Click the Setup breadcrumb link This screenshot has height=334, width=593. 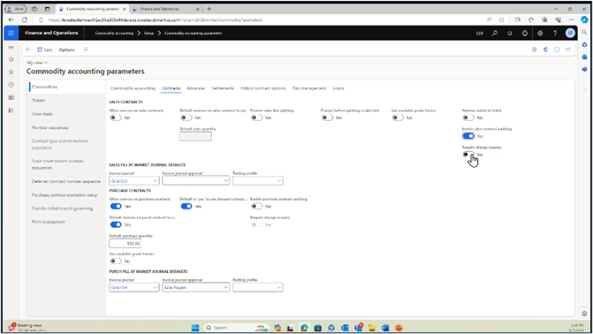[148, 34]
